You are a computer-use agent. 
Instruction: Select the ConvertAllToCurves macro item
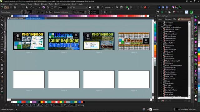pyautogui.click(x=172, y=30)
